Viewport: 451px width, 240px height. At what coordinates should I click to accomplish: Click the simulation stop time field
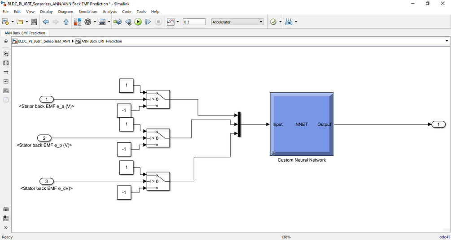194,22
